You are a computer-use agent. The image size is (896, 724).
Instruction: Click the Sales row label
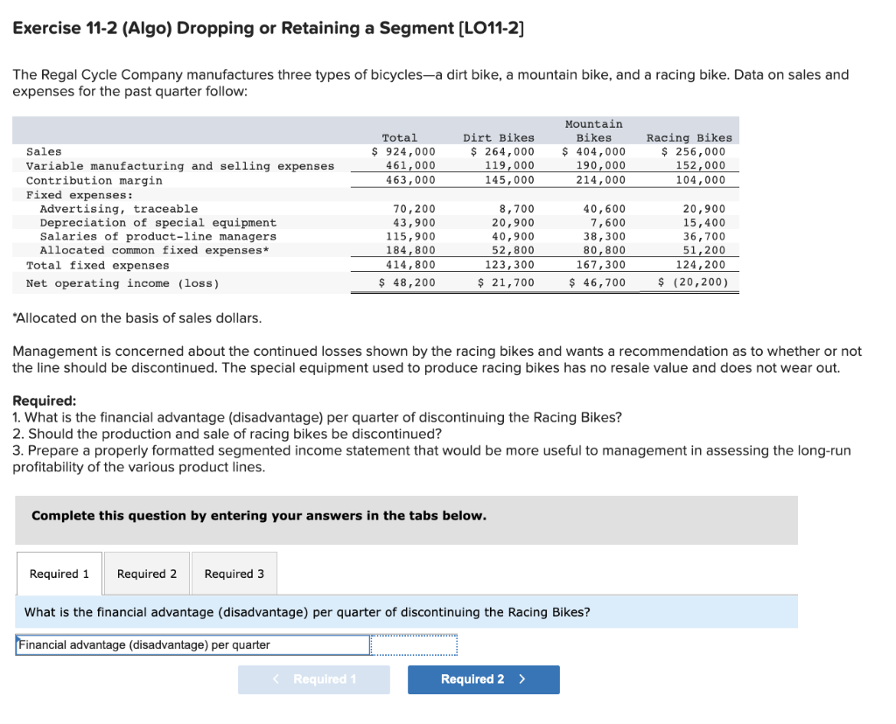tap(44, 150)
